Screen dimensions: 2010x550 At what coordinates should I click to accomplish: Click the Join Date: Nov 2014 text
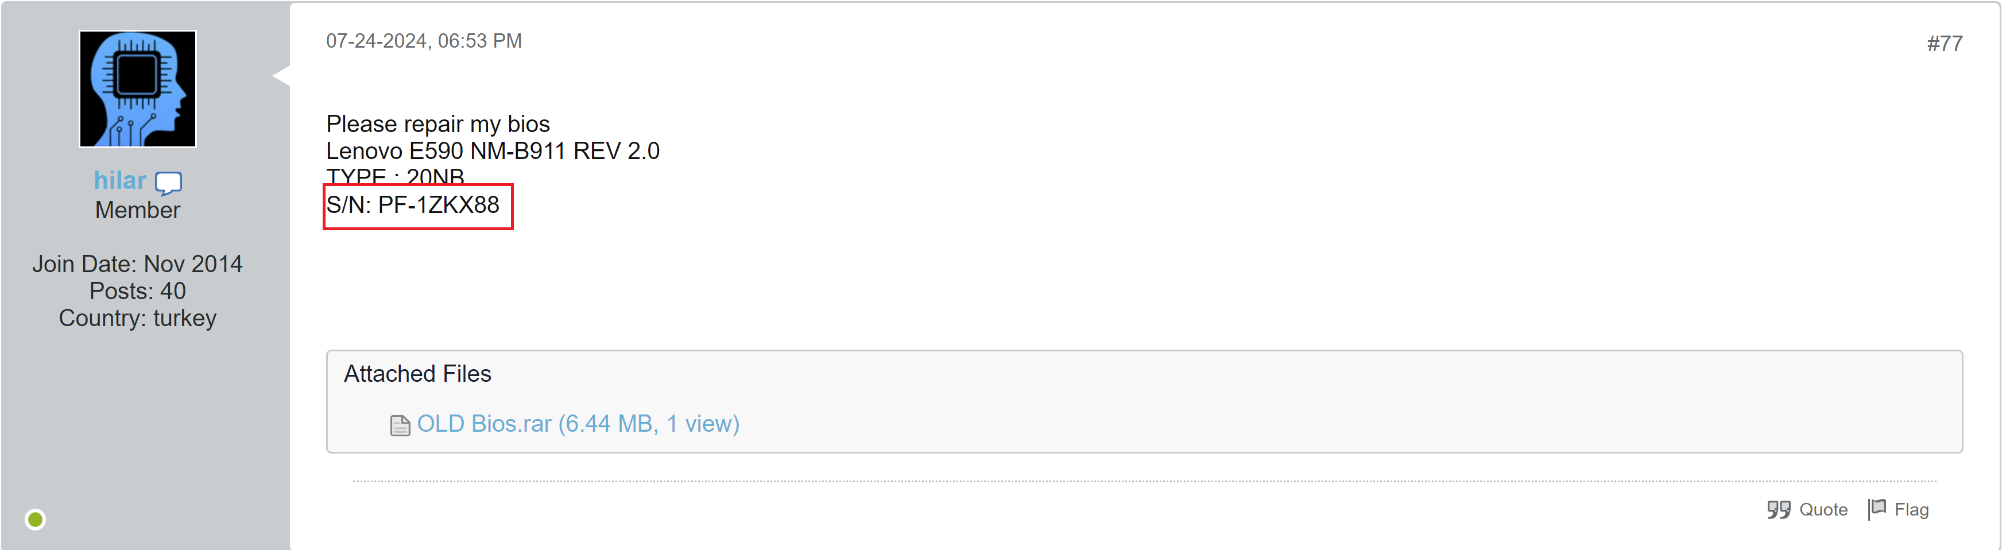tap(137, 265)
